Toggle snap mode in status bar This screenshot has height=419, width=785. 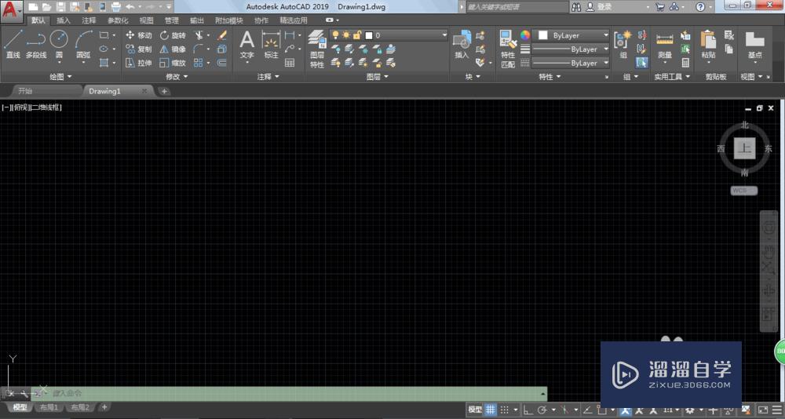505,410
